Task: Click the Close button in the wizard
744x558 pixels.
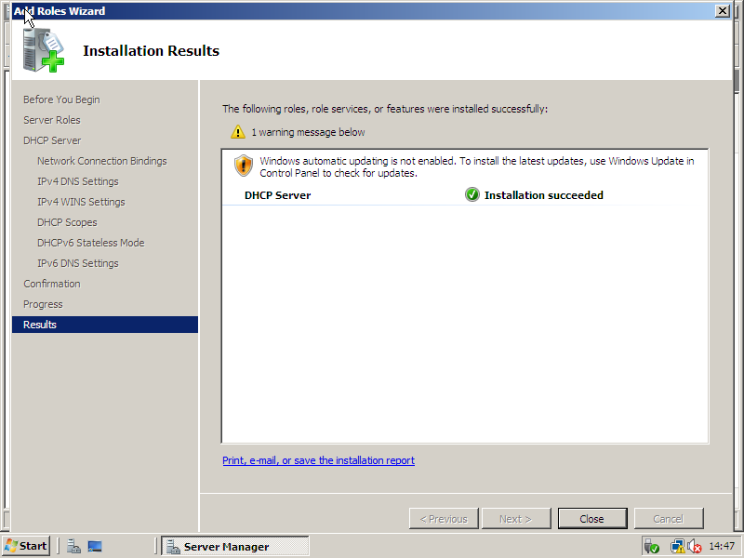Action: [592, 519]
